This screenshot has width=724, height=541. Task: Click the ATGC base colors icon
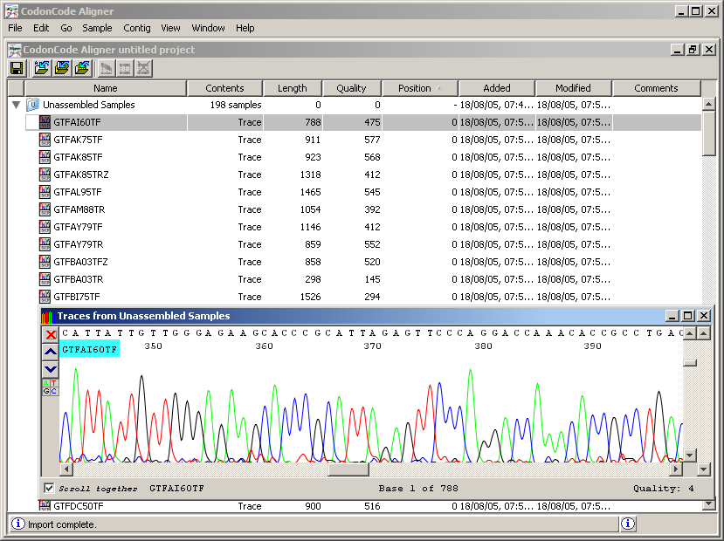(51, 387)
